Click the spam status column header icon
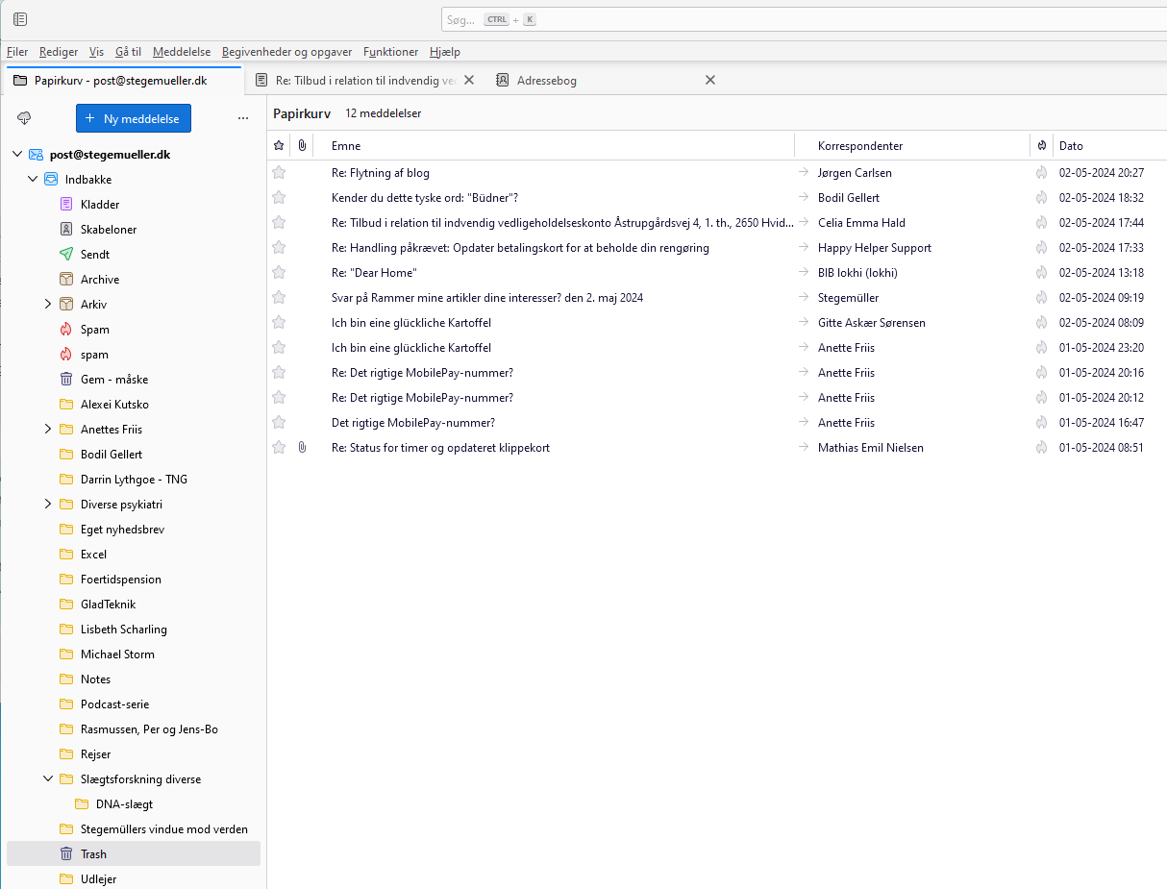1167x889 pixels. coord(1041,146)
